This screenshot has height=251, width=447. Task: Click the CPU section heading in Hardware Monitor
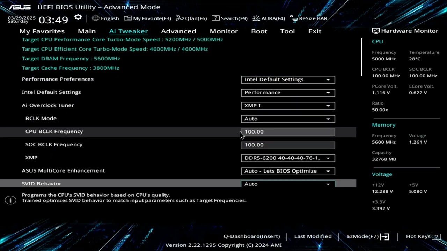[x=378, y=41]
